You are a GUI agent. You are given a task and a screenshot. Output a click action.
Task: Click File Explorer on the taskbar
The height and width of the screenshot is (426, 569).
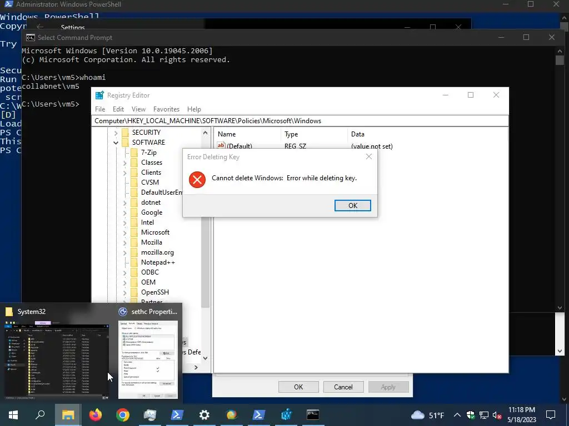pyautogui.click(x=68, y=415)
